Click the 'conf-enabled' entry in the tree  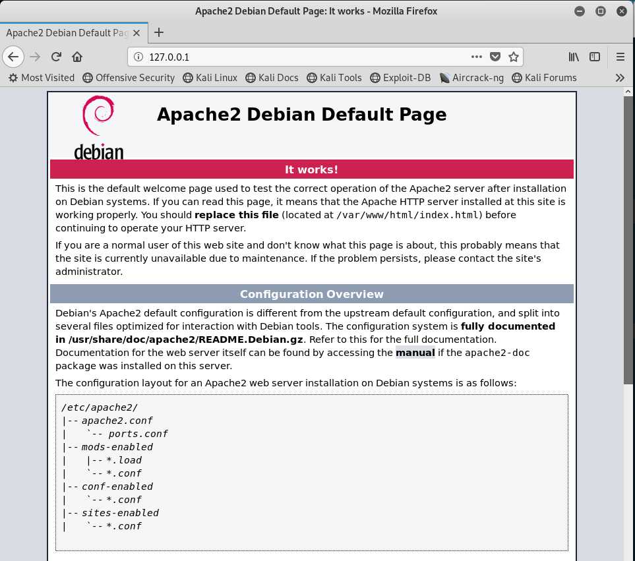(x=117, y=487)
